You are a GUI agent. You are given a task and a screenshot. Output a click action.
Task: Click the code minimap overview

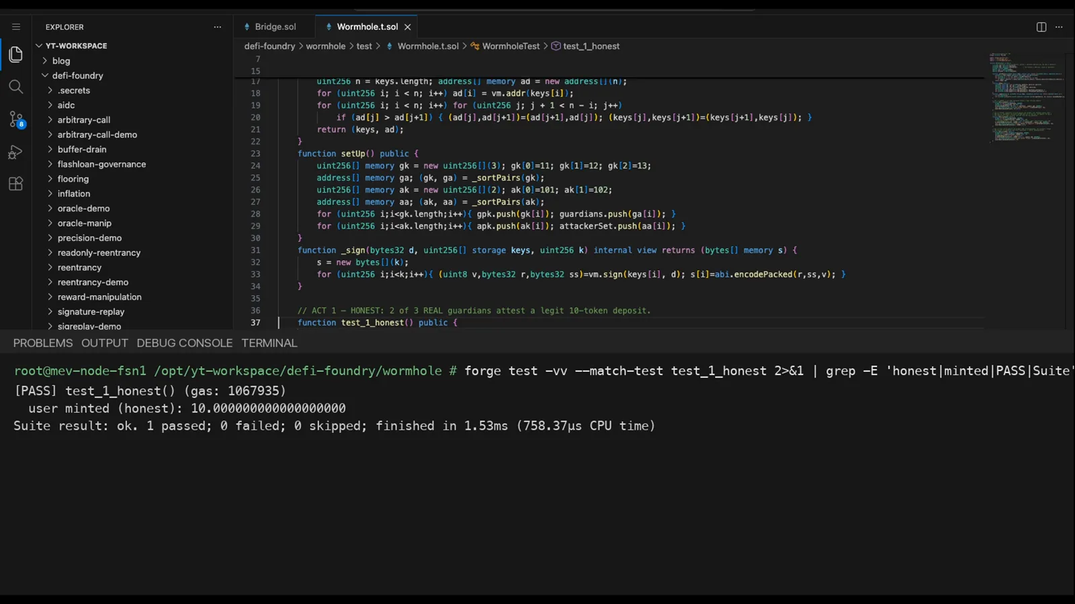(1026, 97)
